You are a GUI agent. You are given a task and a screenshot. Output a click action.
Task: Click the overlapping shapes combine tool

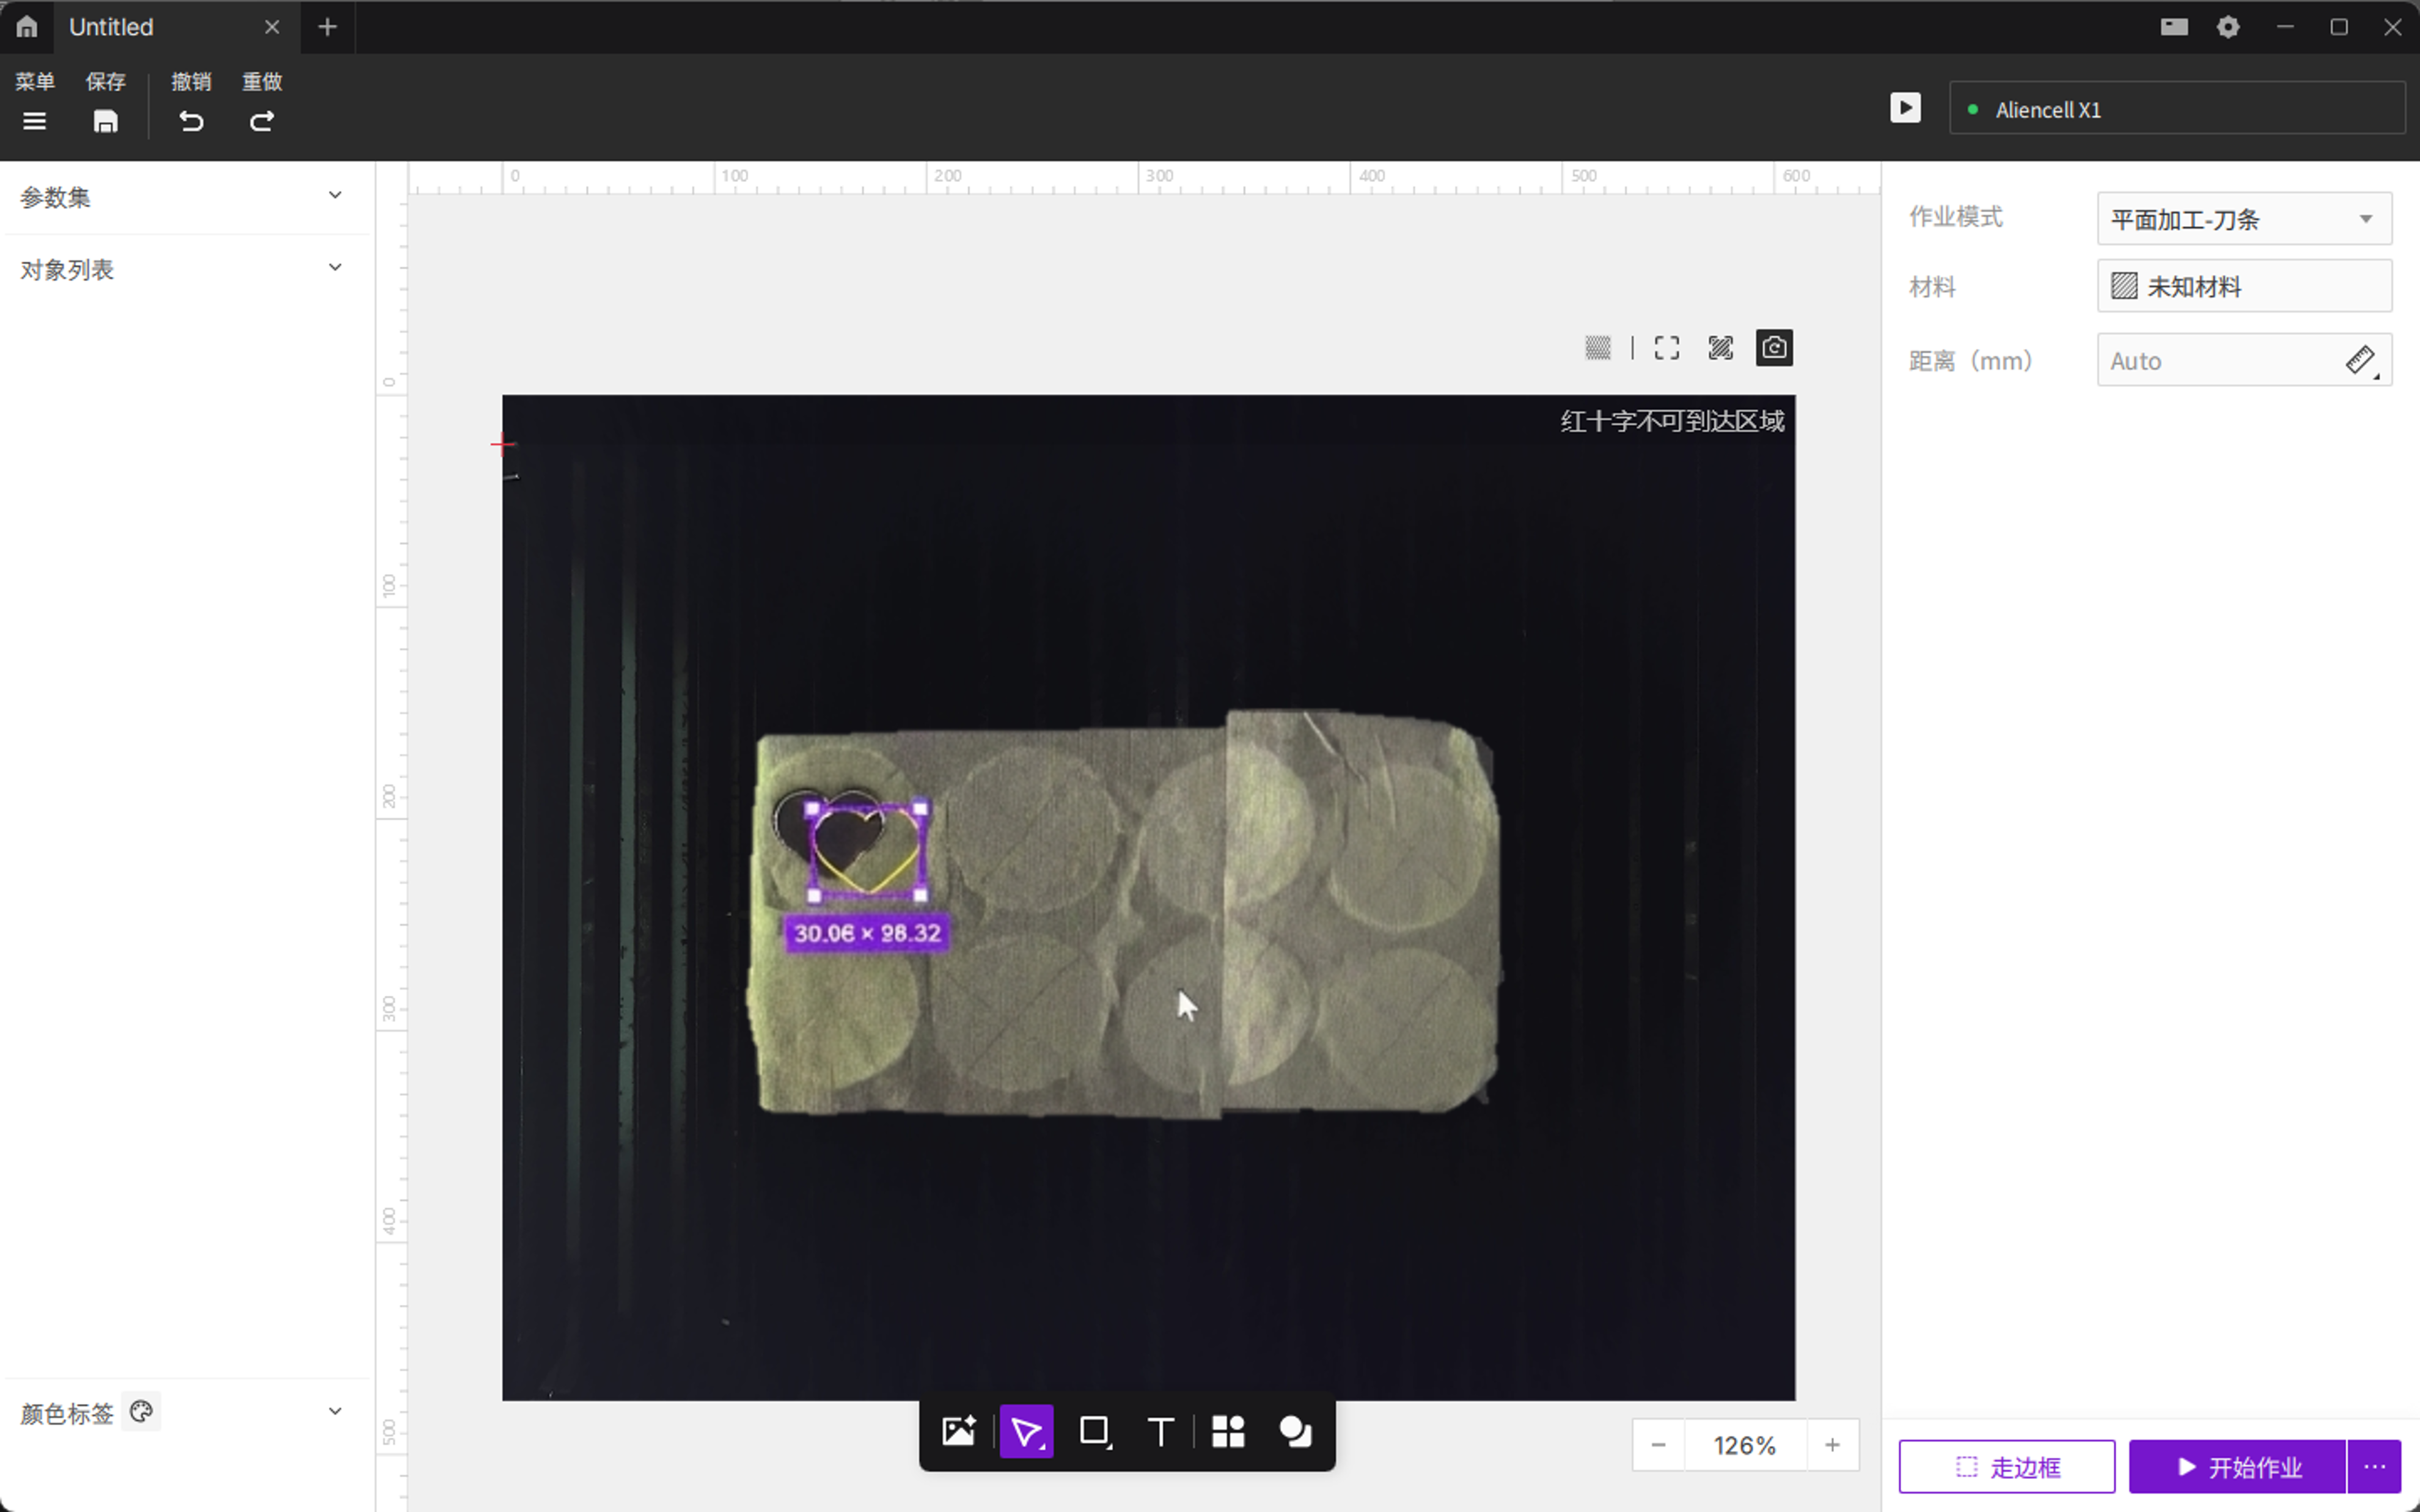(1295, 1431)
